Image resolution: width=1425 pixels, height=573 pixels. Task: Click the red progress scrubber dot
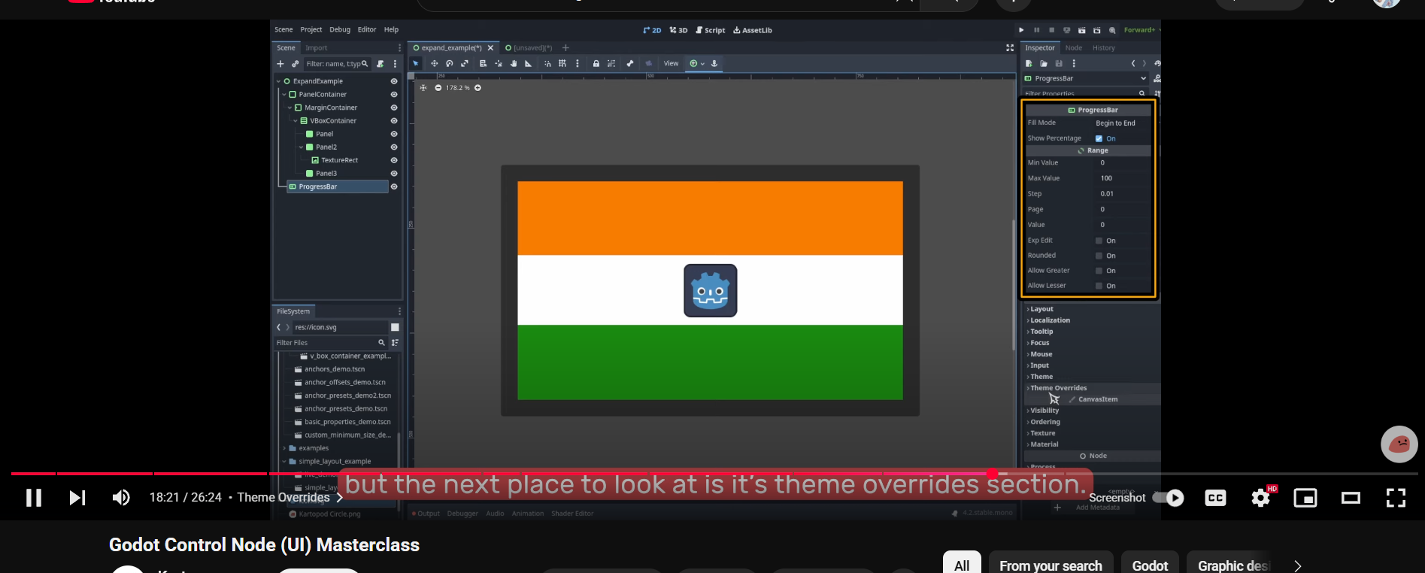pos(993,474)
